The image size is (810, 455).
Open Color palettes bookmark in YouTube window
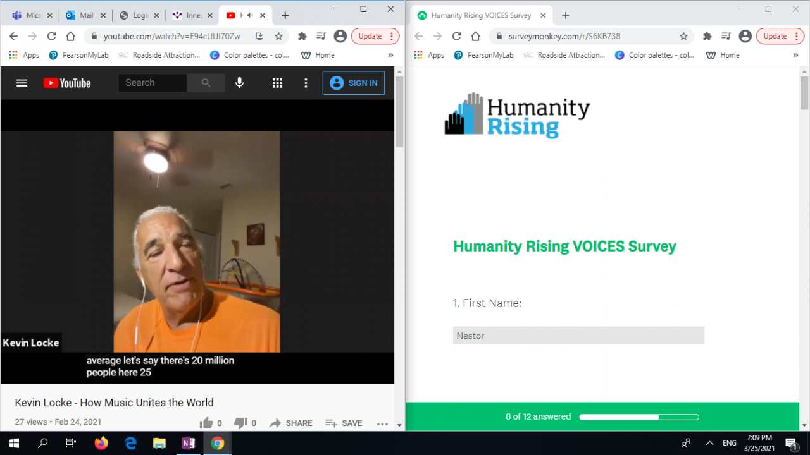click(249, 55)
